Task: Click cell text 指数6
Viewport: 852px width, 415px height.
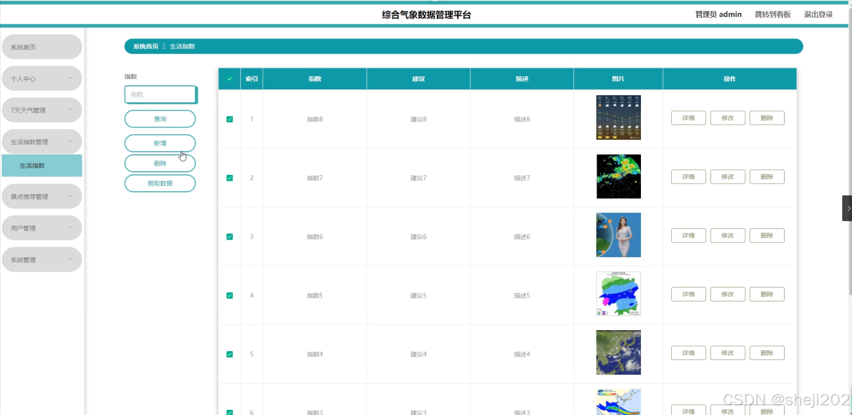Action: (x=315, y=237)
